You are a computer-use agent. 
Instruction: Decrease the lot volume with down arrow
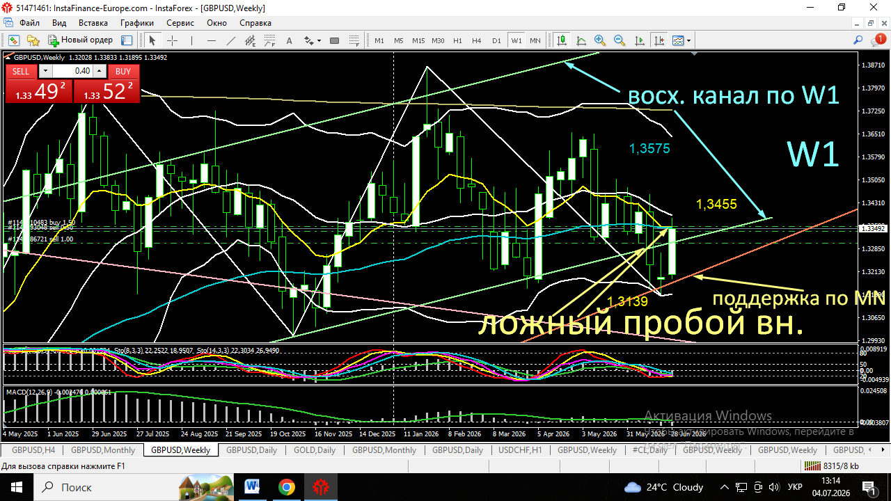click(45, 71)
